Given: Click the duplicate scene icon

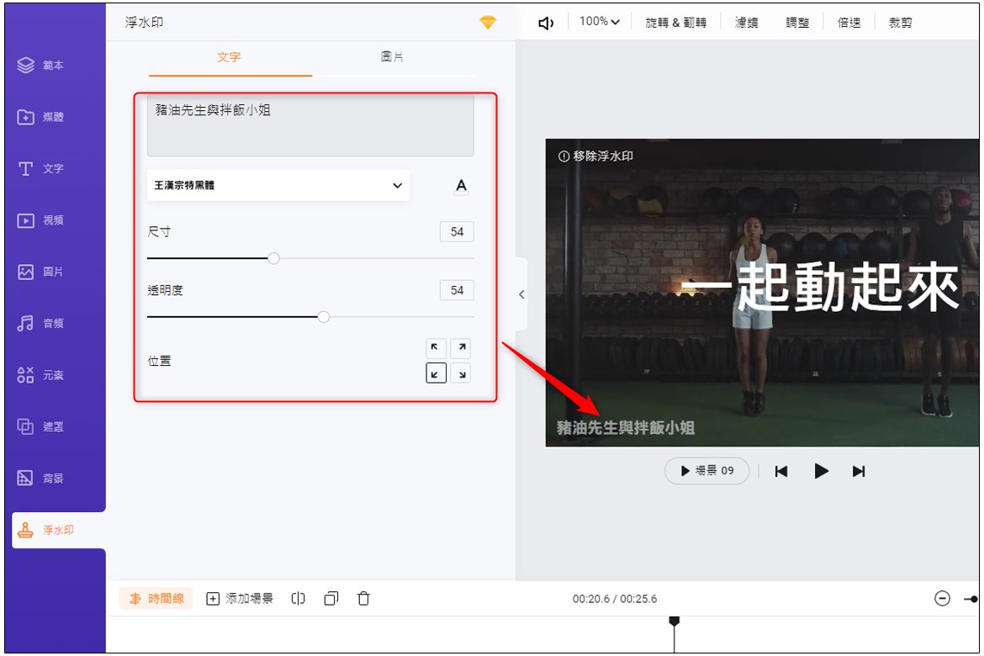Looking at the screenshot, I should (x=331, y=599).
